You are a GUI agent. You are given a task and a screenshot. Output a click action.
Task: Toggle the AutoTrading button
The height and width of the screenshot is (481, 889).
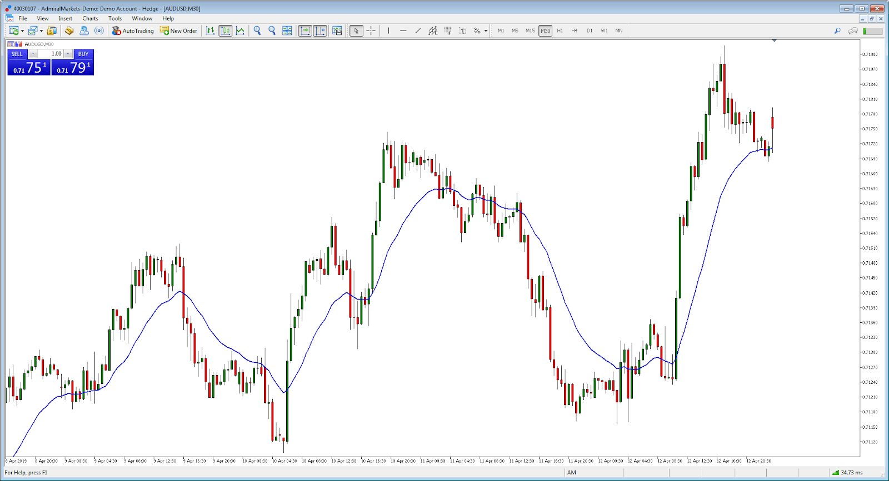click(x=133, y=31)
